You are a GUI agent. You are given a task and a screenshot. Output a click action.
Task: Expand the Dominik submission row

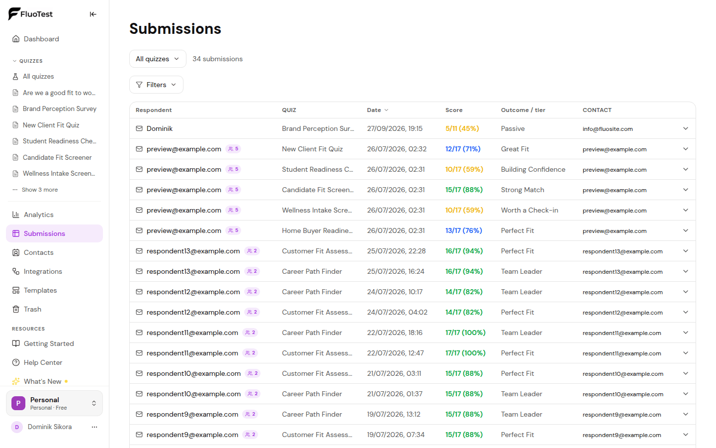point(686,128)
